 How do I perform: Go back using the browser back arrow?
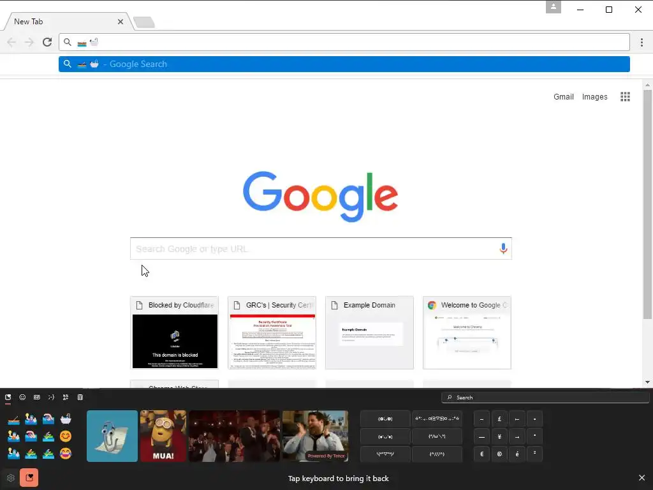point(11,42)
